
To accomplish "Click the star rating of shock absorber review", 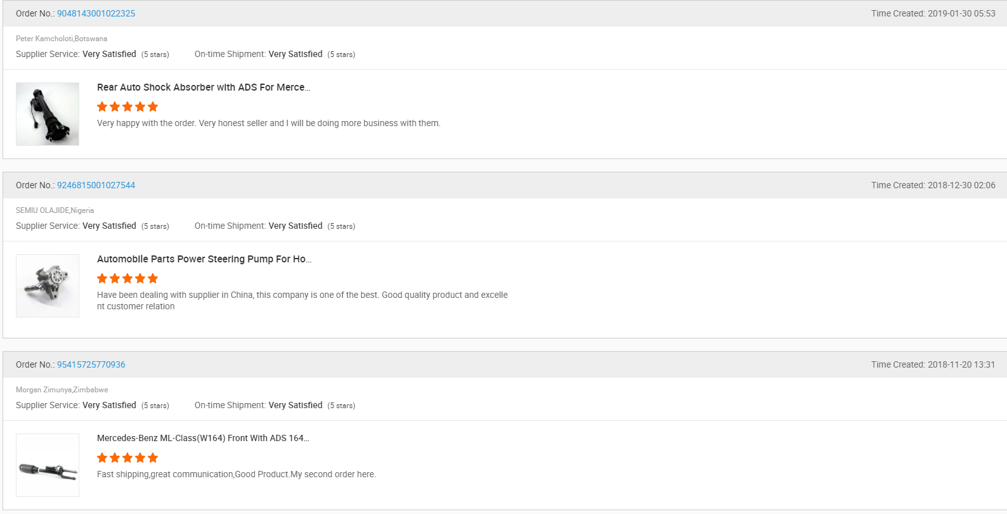I will tap(127, 106).
